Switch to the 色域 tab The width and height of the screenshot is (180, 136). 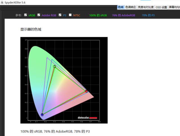[121, 7]
